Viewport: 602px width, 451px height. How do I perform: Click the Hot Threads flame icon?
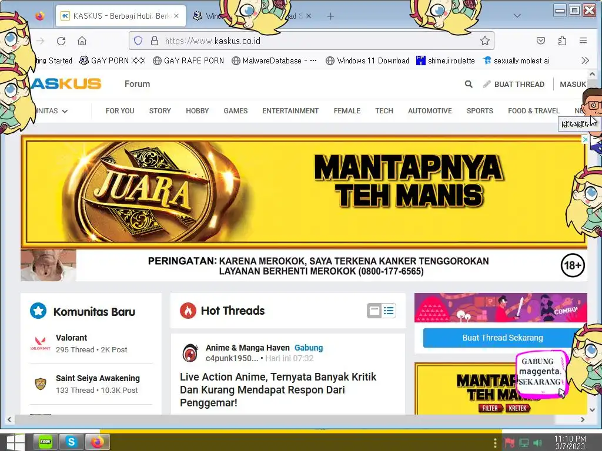(188, 311)
